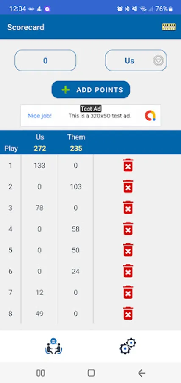Screen dimensions: 181x383
Task: Tap the points input field showing 0
Action: point(45,60)
